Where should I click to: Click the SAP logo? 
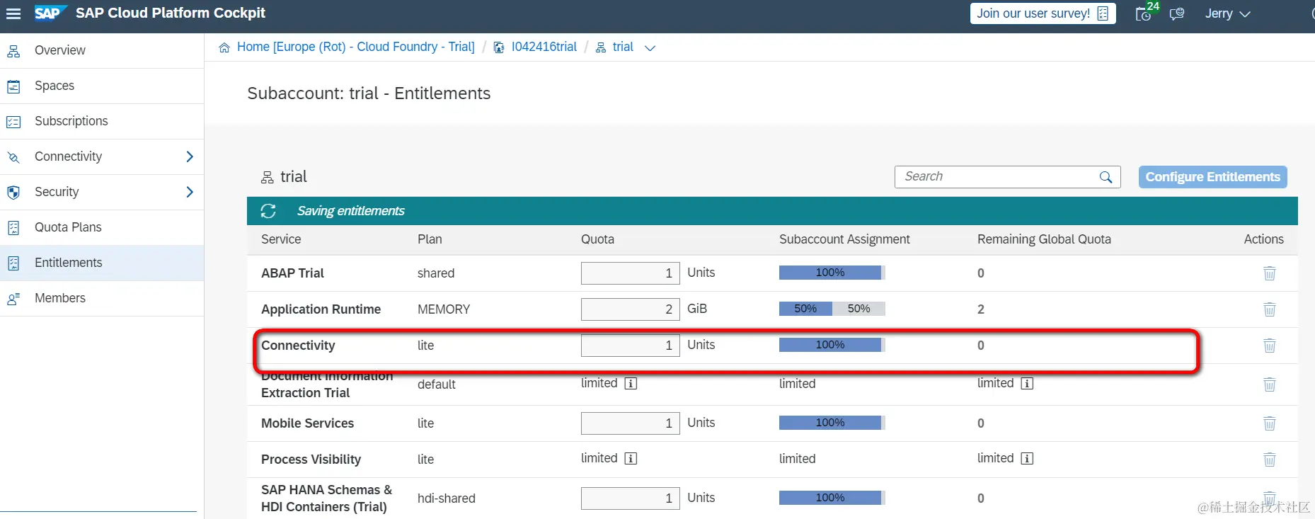[50, 13]
